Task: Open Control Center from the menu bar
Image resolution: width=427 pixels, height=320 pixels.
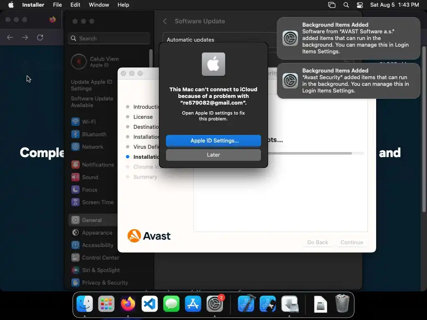Action: coord(360,5)
